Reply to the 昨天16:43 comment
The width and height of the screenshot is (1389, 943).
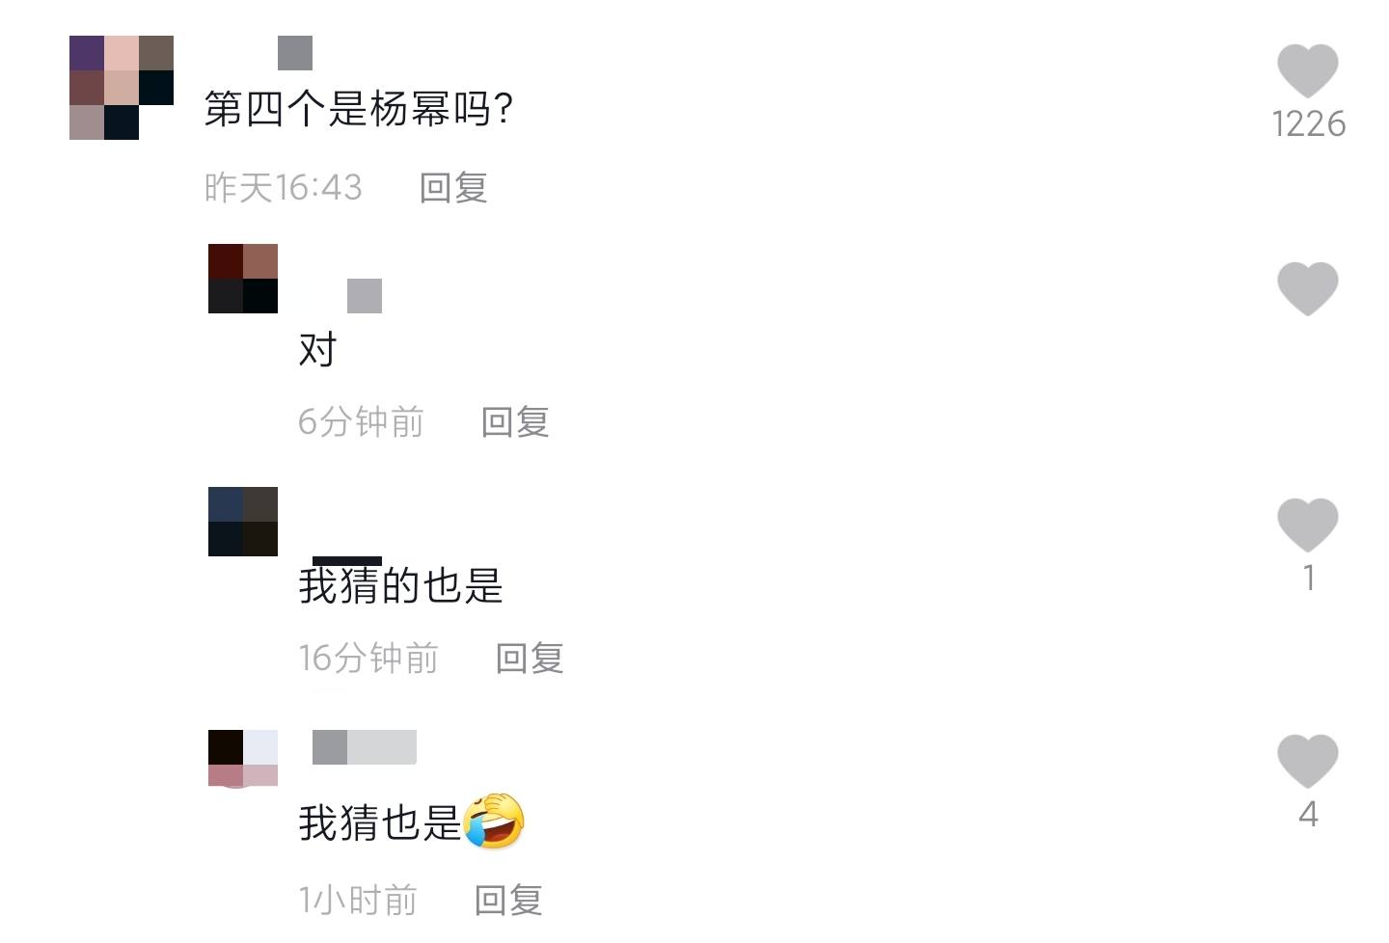[453, 187]
